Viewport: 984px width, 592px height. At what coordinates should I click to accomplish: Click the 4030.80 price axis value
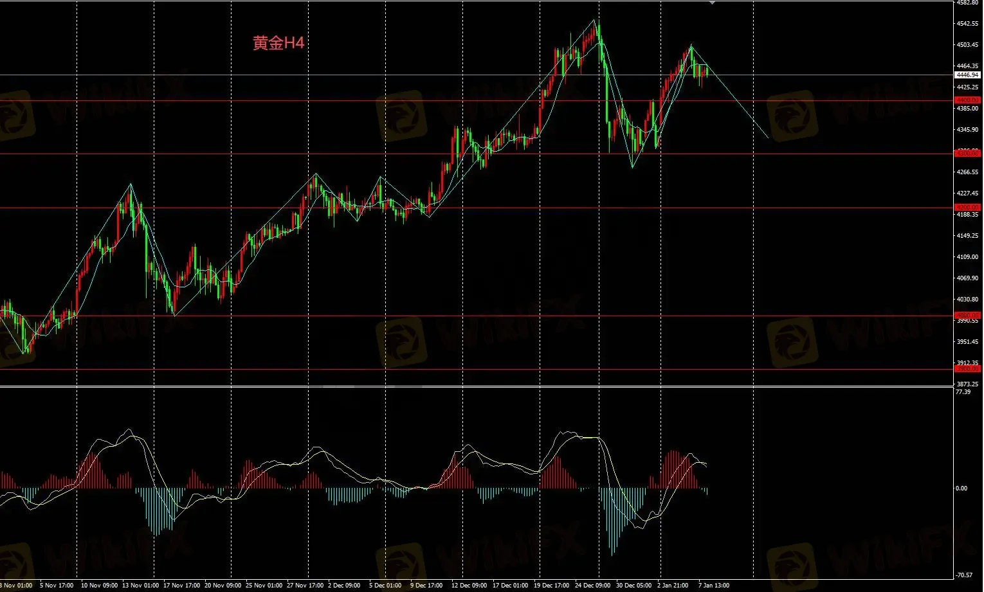coord(967,300)
